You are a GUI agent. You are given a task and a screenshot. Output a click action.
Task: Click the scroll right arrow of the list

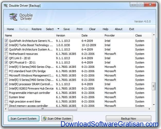(149, 109)
